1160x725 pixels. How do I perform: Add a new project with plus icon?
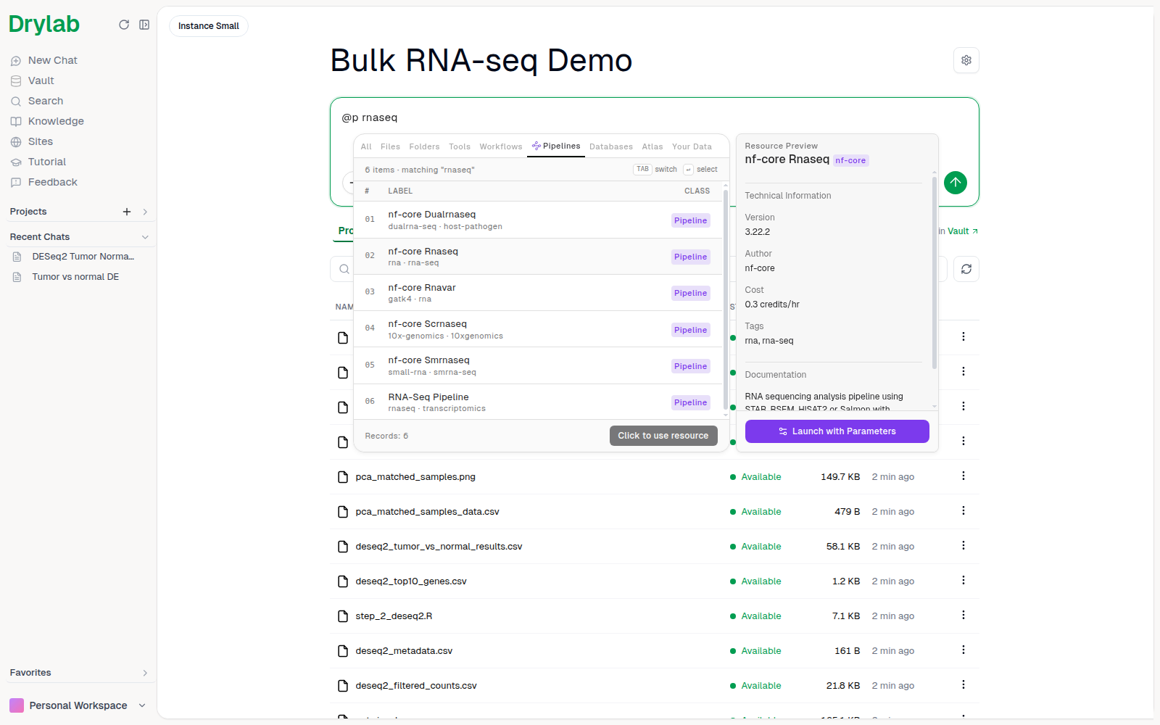pyautogui.click(x=127, y=212)
